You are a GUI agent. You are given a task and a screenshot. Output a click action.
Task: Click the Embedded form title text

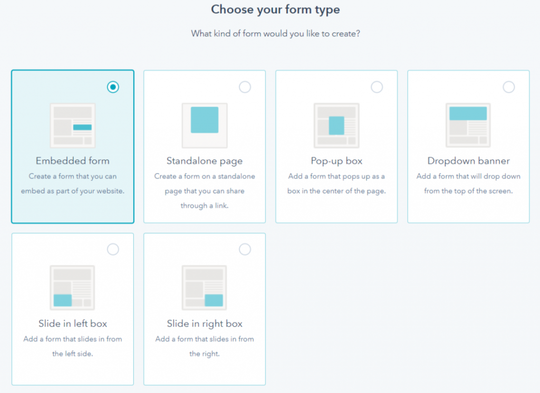pos(72,161)
